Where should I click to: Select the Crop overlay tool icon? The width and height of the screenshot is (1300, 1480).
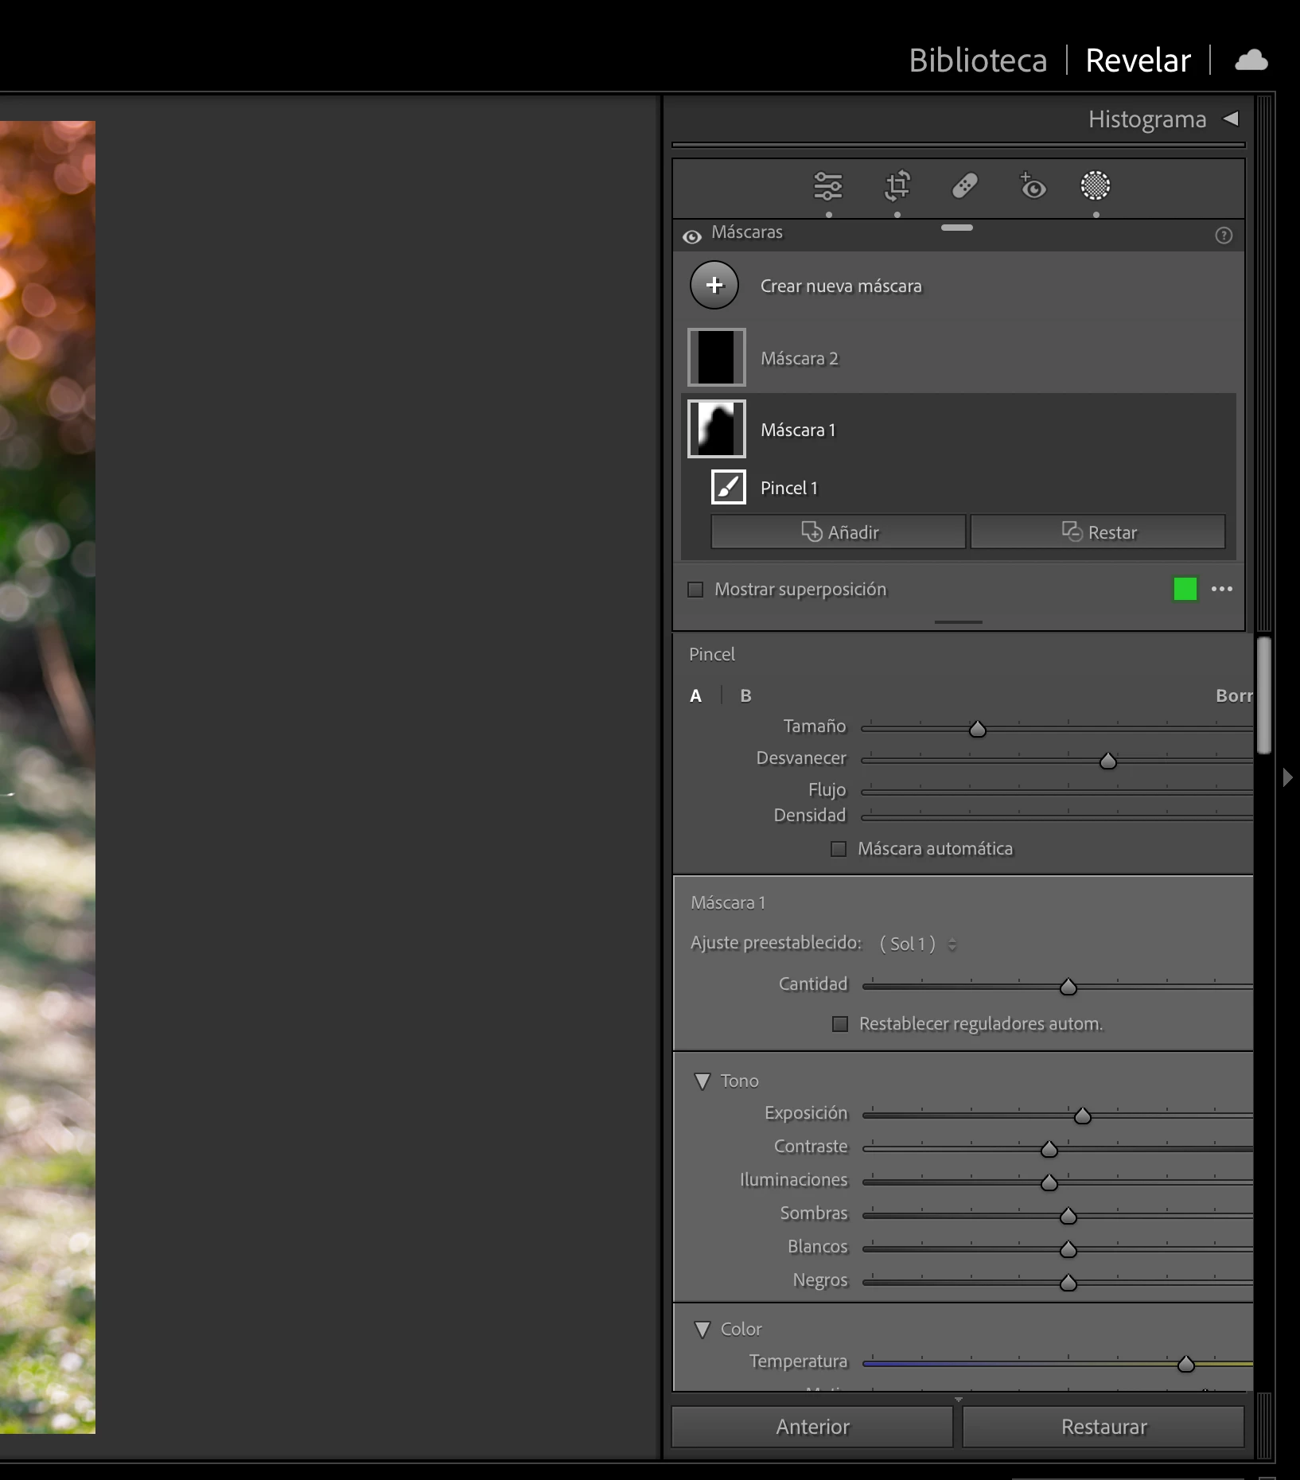[897, 186]
